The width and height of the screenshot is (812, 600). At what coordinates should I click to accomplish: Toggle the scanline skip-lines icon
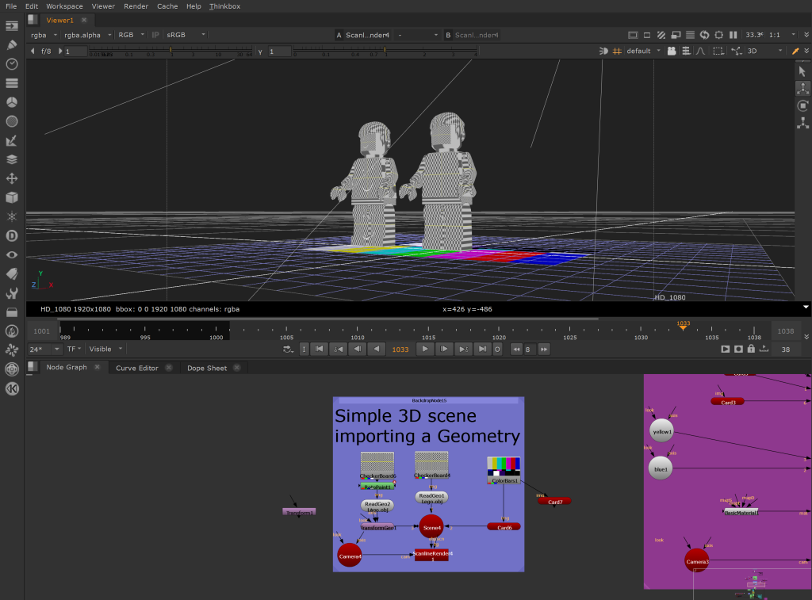tap(691, 35)
